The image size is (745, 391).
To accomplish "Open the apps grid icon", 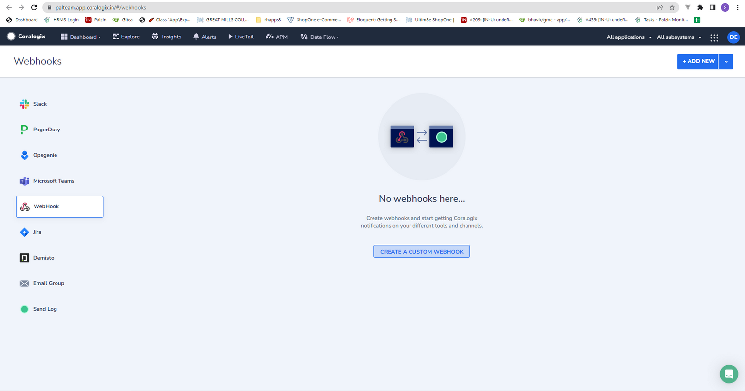I will [x=714, y=37].
